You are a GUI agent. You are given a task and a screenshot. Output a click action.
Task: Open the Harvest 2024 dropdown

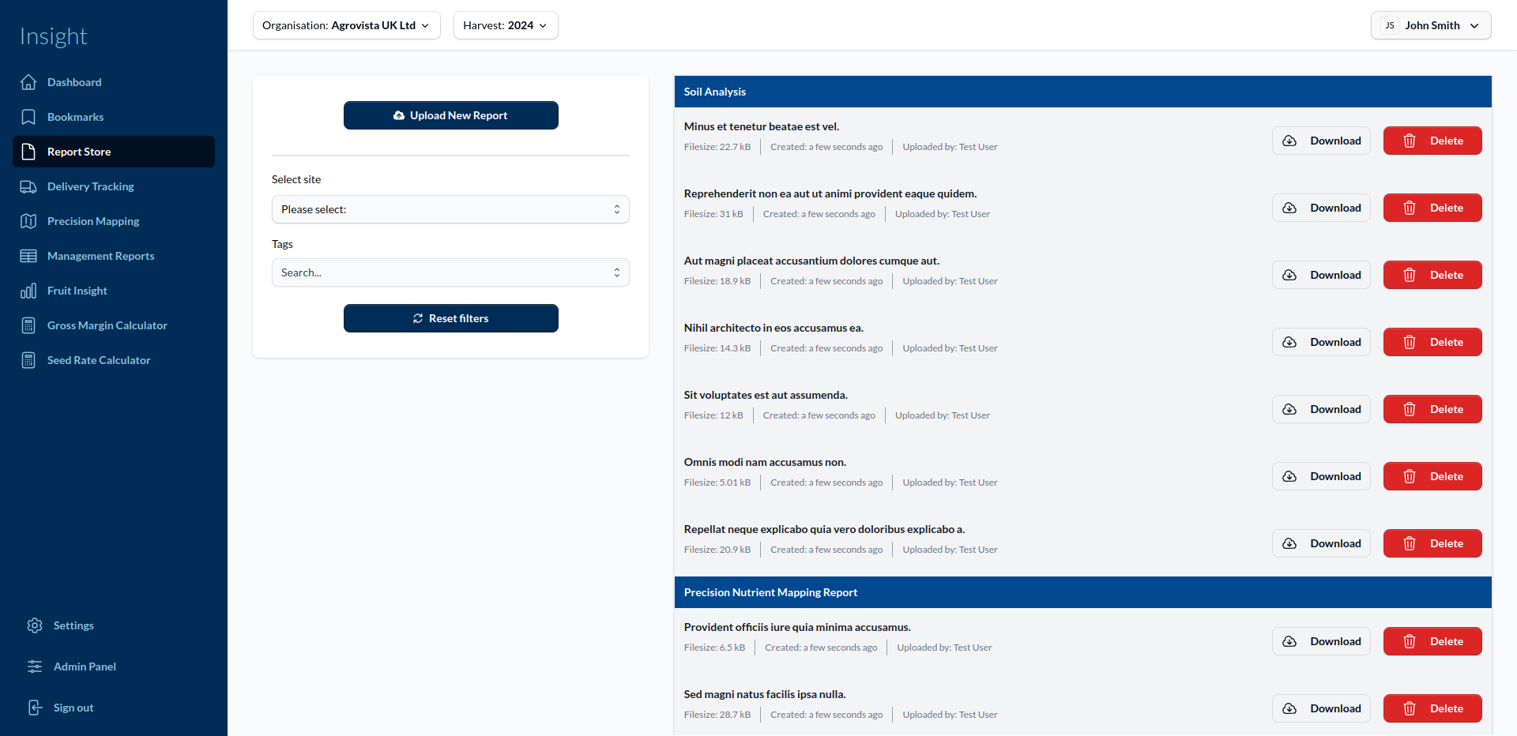click(505, 25)
